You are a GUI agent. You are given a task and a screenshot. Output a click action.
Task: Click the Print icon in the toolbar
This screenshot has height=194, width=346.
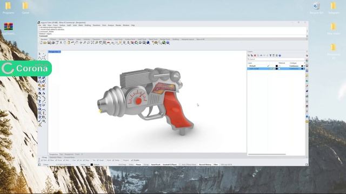click(x=53, y=43)
